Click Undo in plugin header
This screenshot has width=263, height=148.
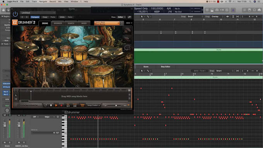click(x=62, y=17)
